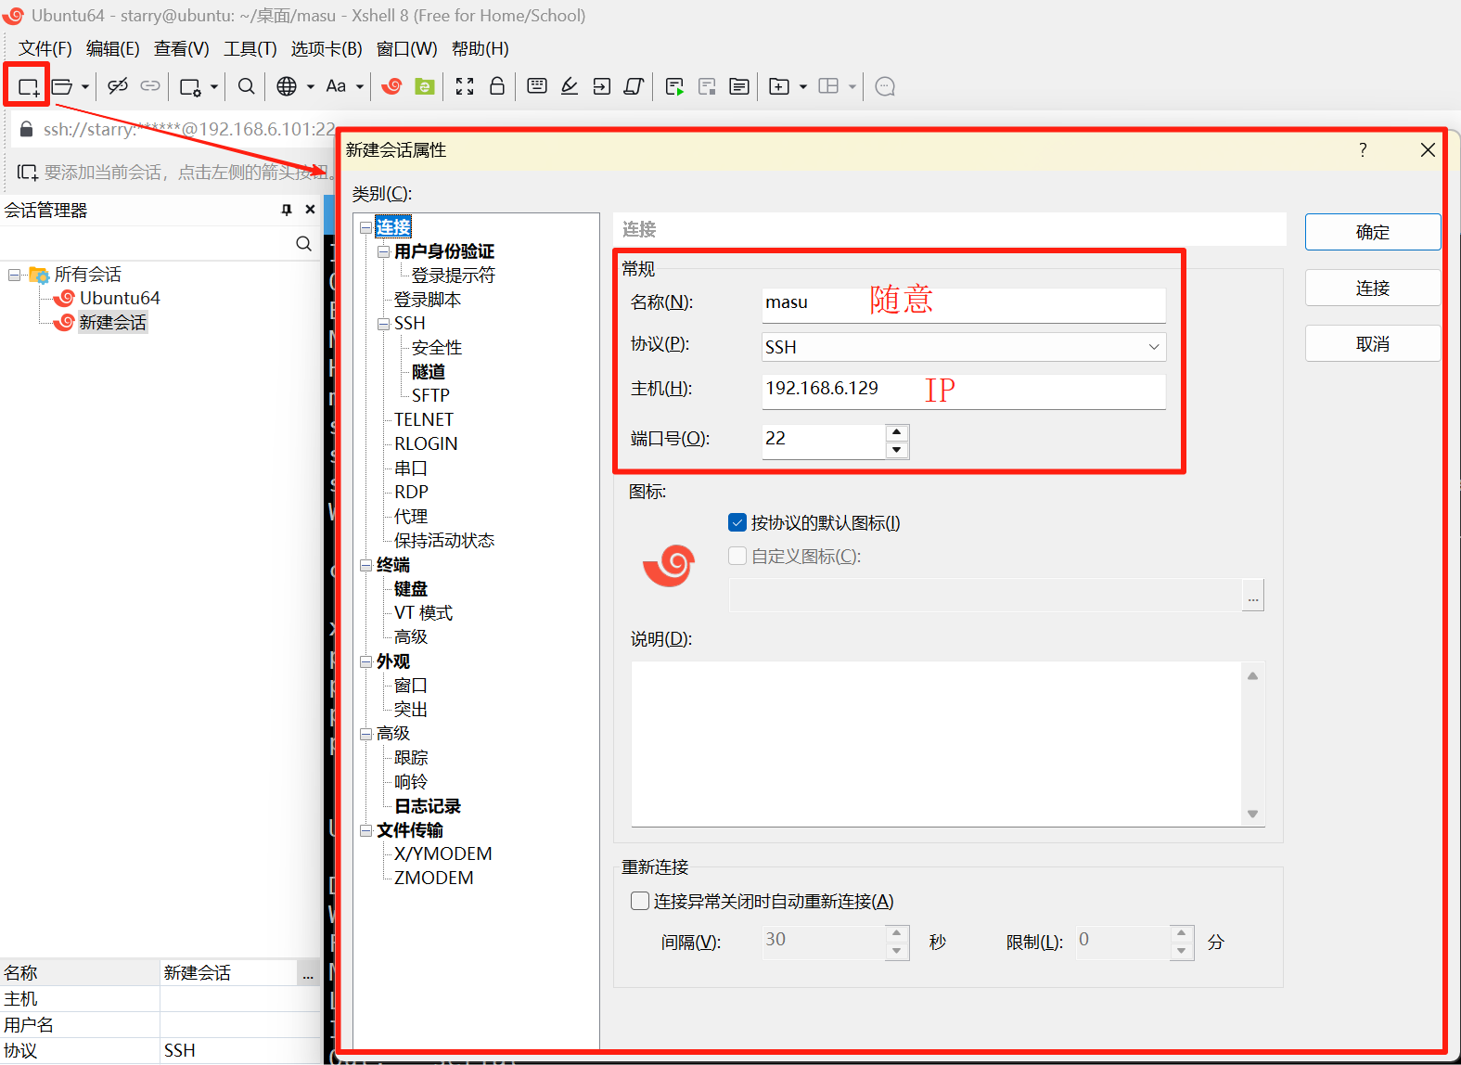Collapse the 连接 category tree node
Image resolution: width=1461 pixels, height=1065 pixels.
(x=366, y=227)
